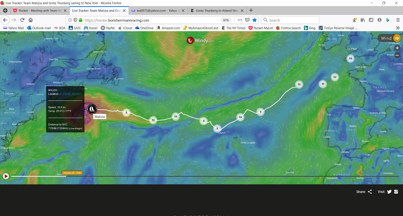The height and width of the screenshot is (216, 403).
Task: Click the Windy.com logo
Action: point(200,40)
